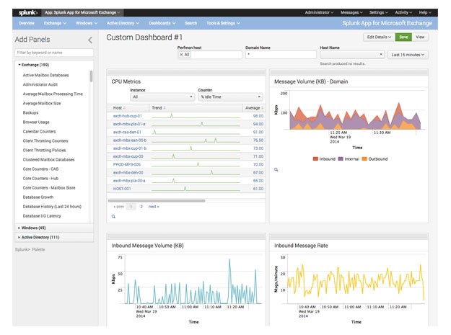Click the Inbound Message Rate panel drag handle
This screenshot has height=335, width=451.
tap(349, 236)
